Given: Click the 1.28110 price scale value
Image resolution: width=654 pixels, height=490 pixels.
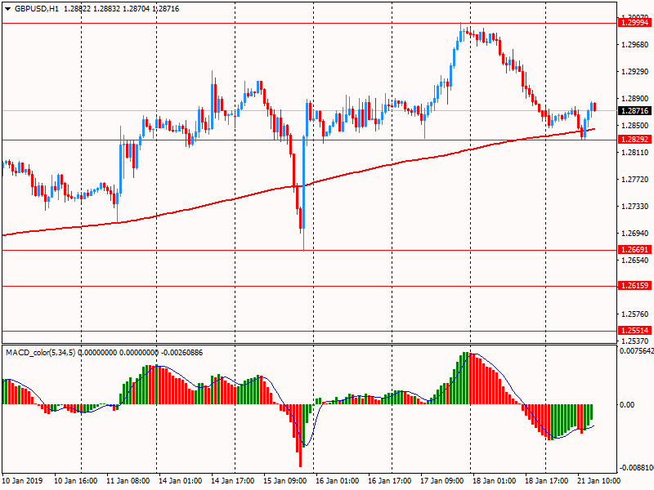Looking at the screenshot, I should (x=635, y=153).
